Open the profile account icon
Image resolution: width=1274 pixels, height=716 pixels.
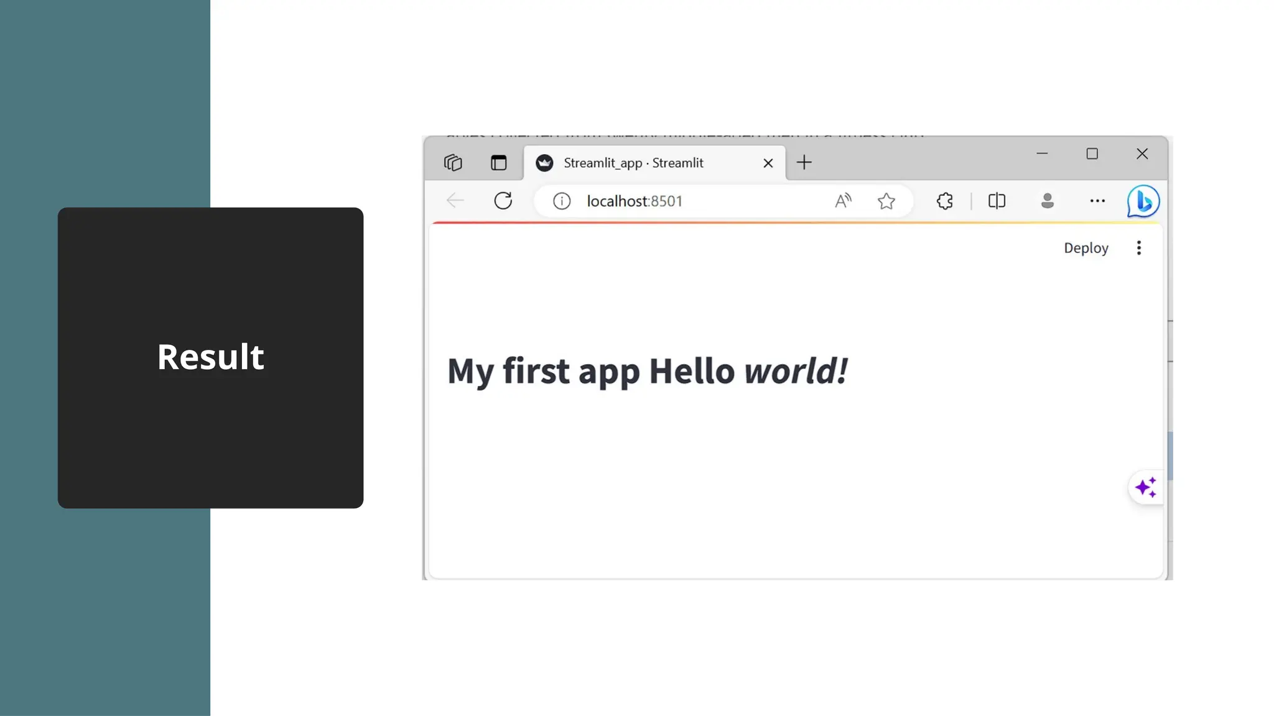1047,201
